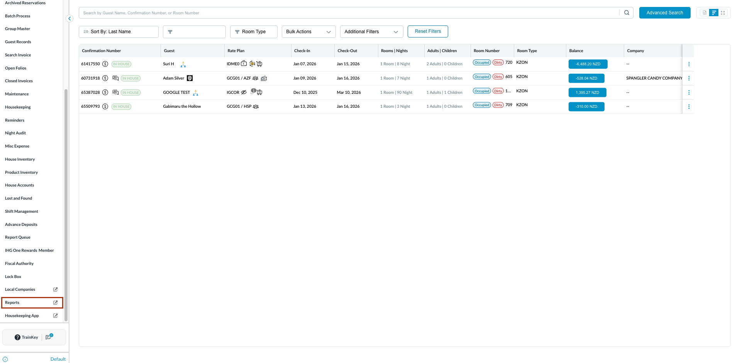
Task: Click the Reset Filters button
Action: 428,32
